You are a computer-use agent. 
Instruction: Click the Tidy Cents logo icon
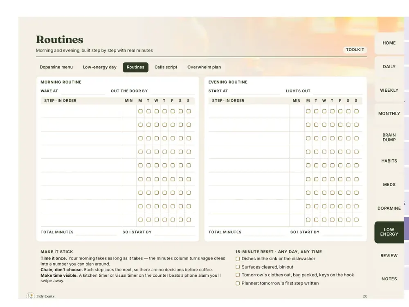click(31, 296)
